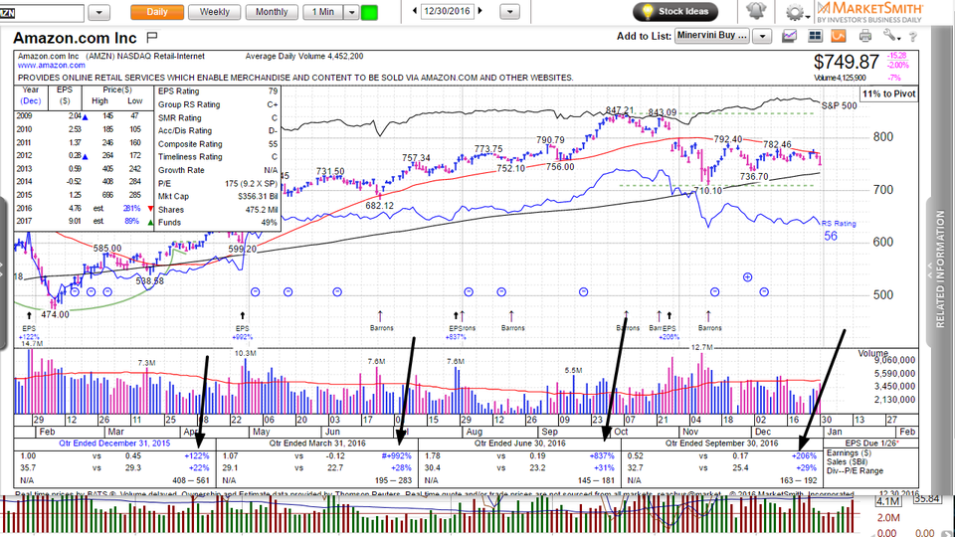Screen dimensions: 955x537
Task: Click the 2016 EPS estimate row
Action: pyautogui.click(x=84, y=208)
